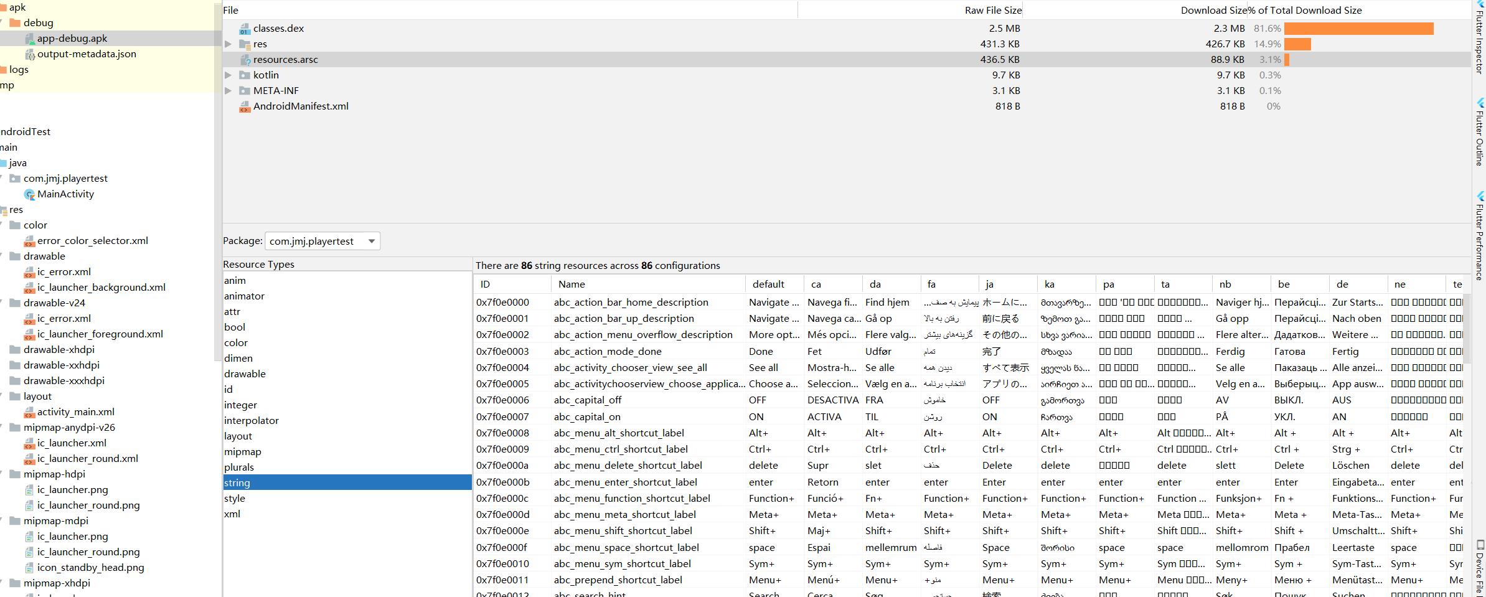
Task: Select the mipmap resource type
Action: 347,452
